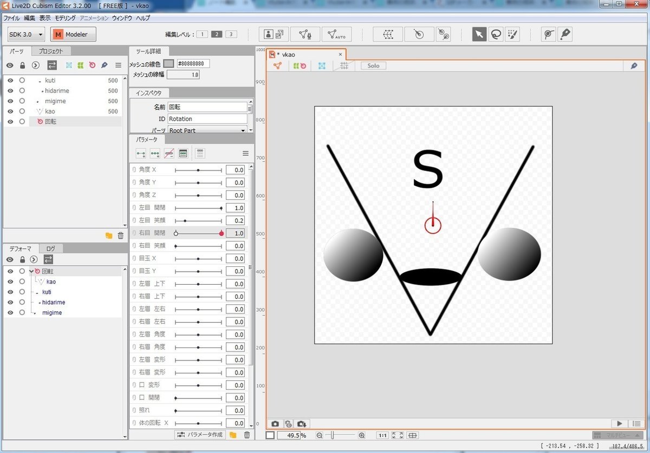Open the ファイル menu
The width and height of the screenshot is (650, 453).
tap(11, 18)
